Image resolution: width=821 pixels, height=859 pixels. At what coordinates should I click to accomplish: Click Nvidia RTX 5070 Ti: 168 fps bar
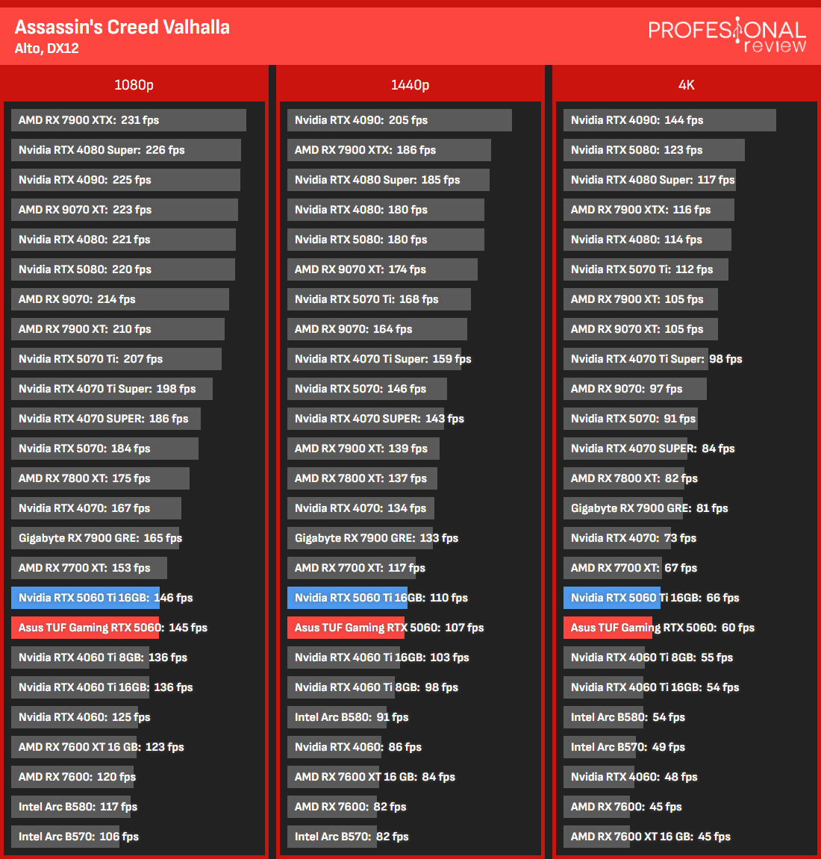379,299
